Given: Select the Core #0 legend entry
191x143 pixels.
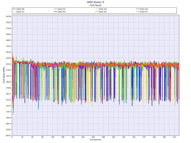Looking at the screenshot, I should pyautogui.click(x=19, y=9).
